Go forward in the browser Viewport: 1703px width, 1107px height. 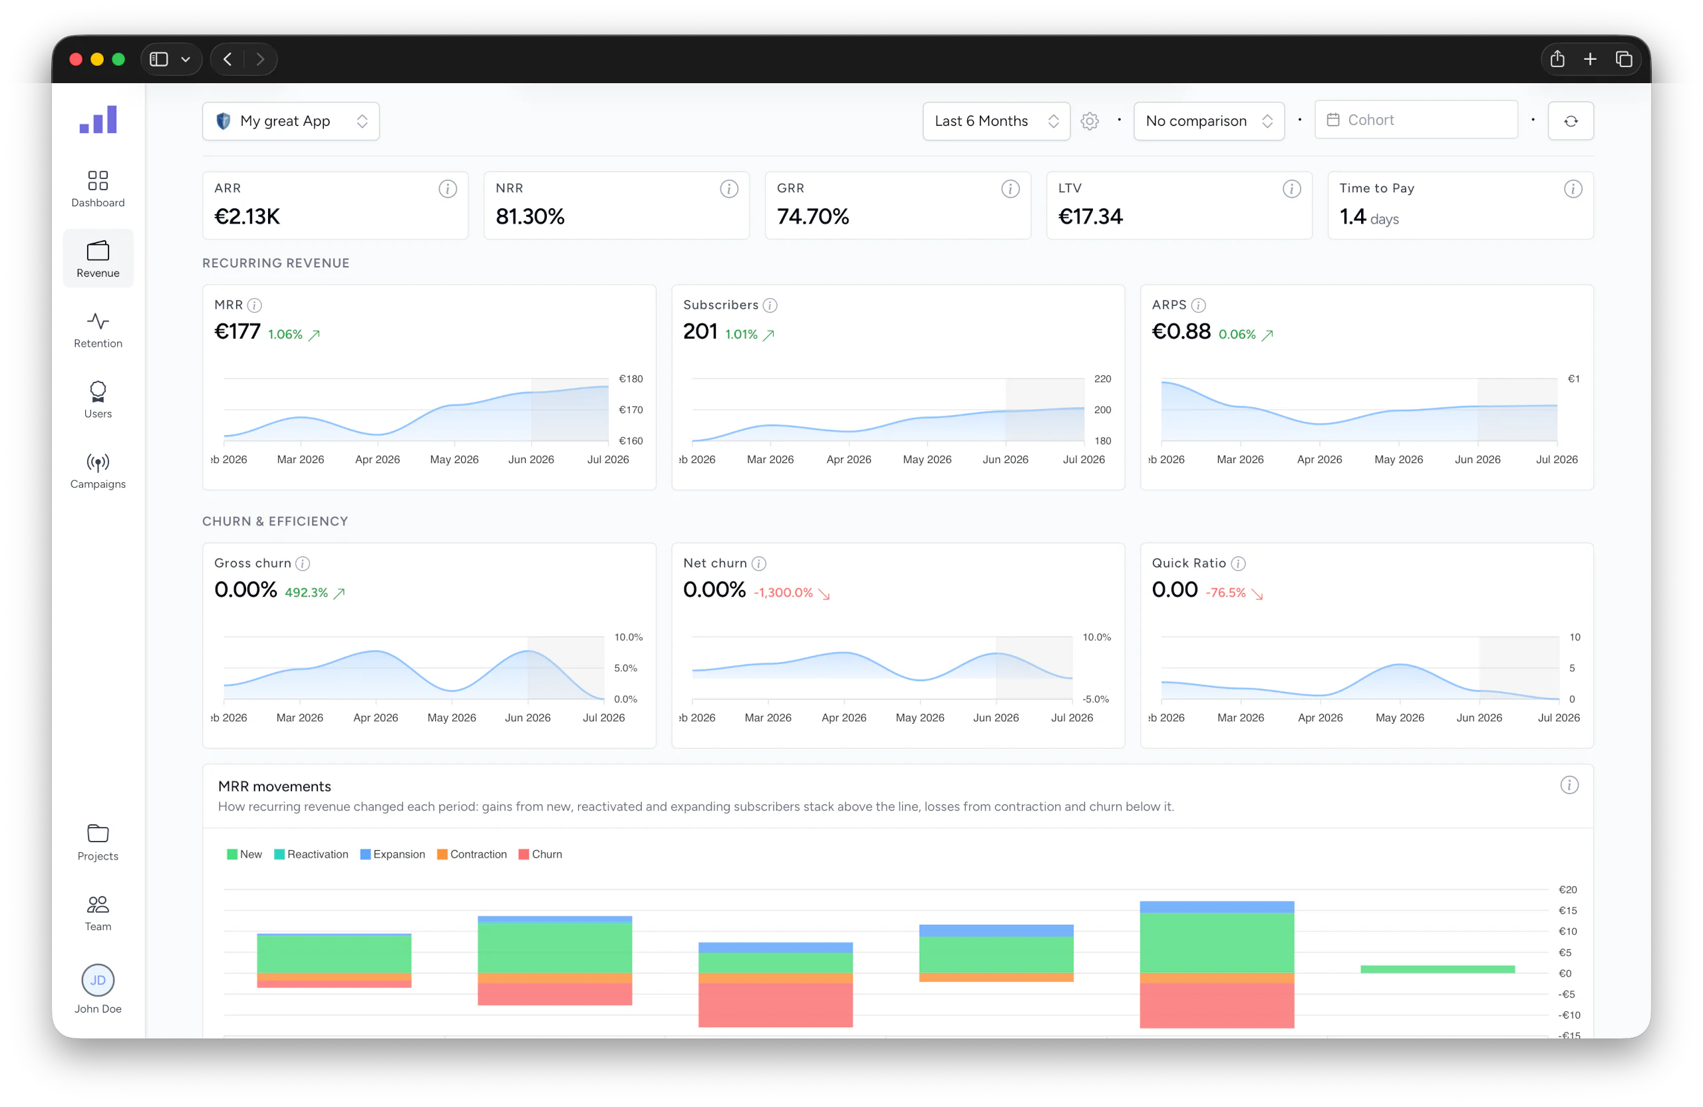coord(261,59)
